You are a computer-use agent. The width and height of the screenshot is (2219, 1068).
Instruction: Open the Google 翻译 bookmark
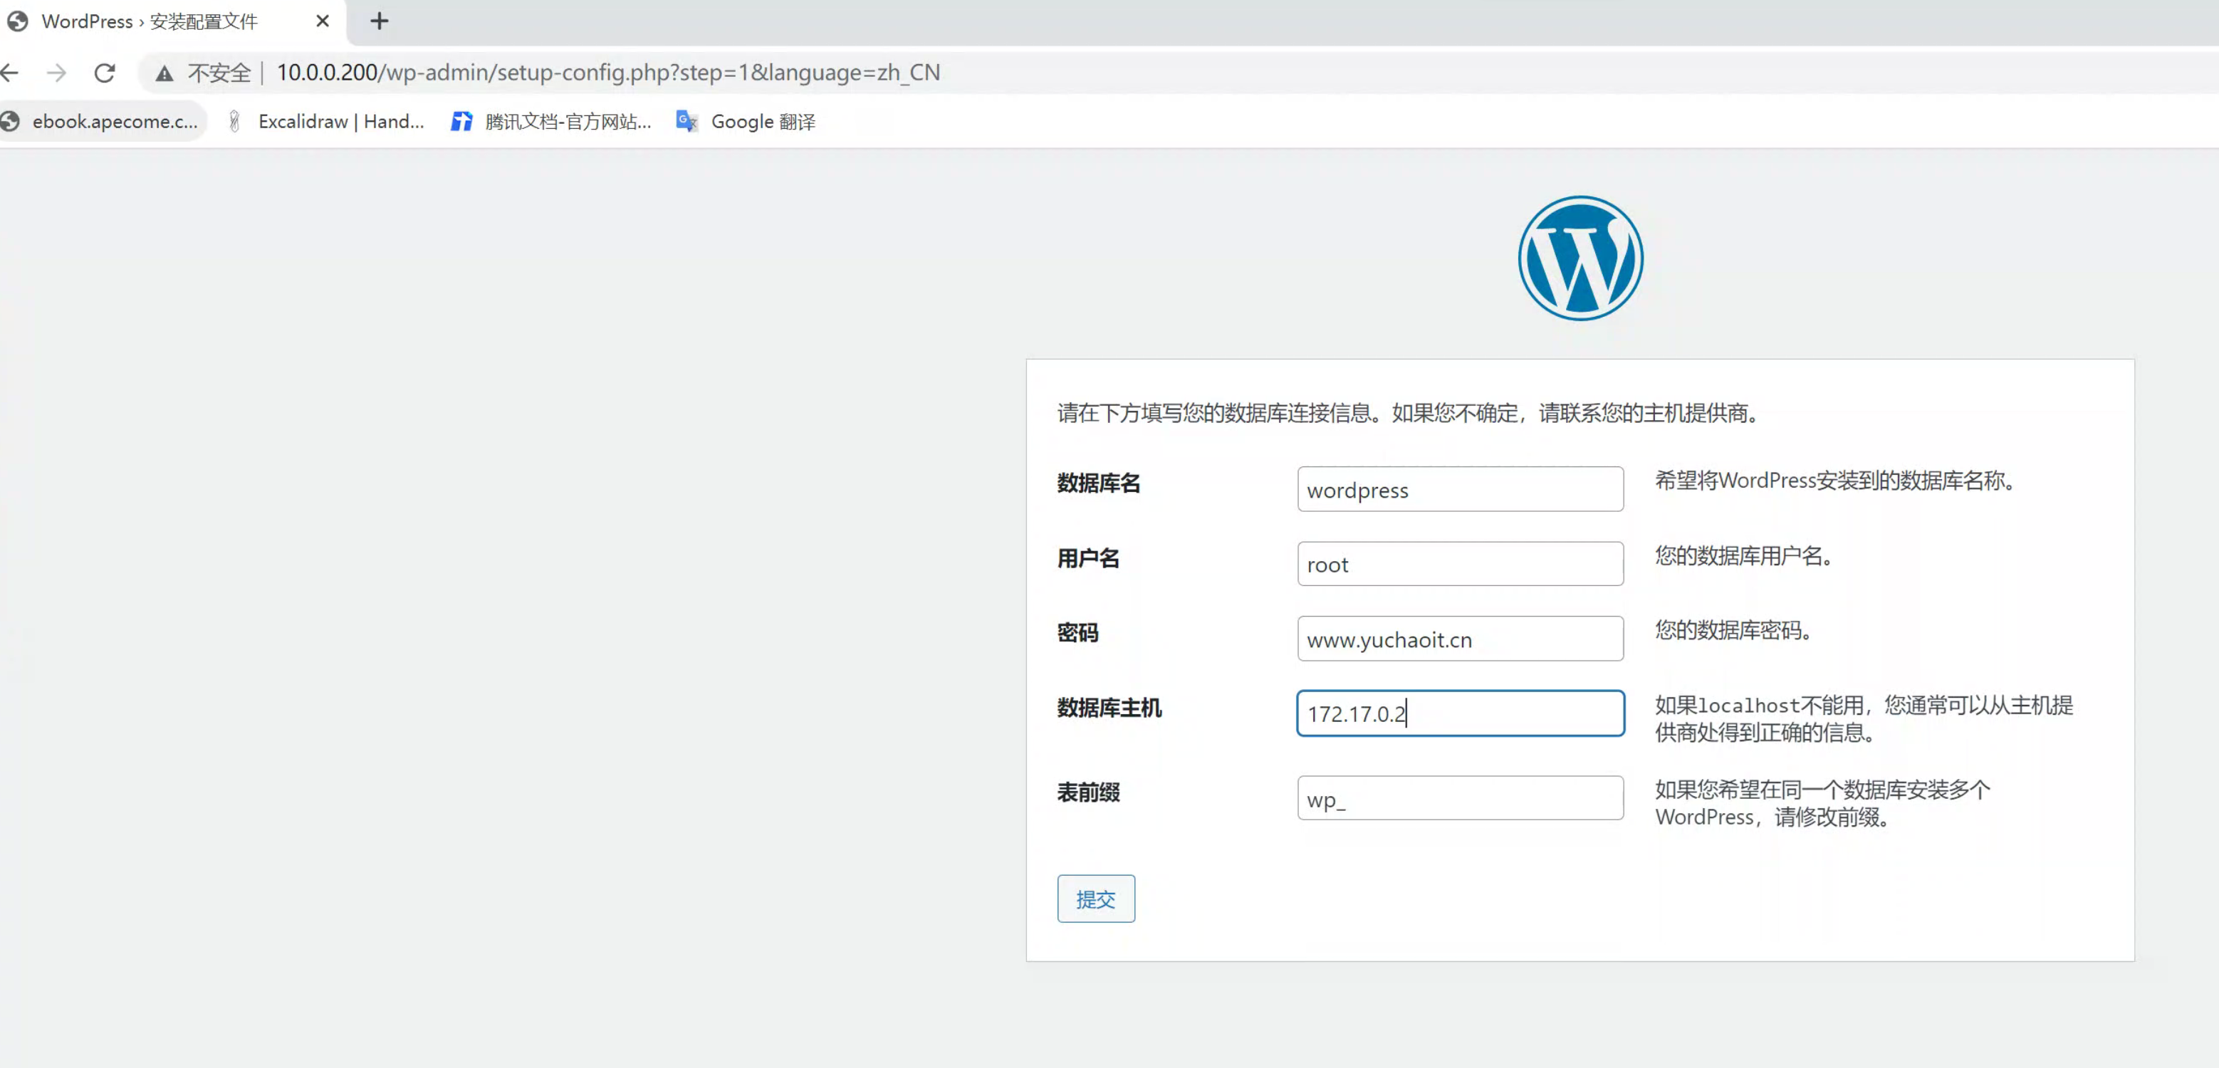[746, 122]
